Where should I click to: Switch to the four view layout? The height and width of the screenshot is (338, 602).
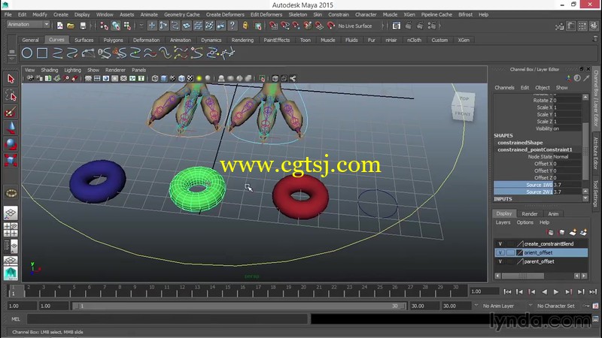[x=11, y=229]
